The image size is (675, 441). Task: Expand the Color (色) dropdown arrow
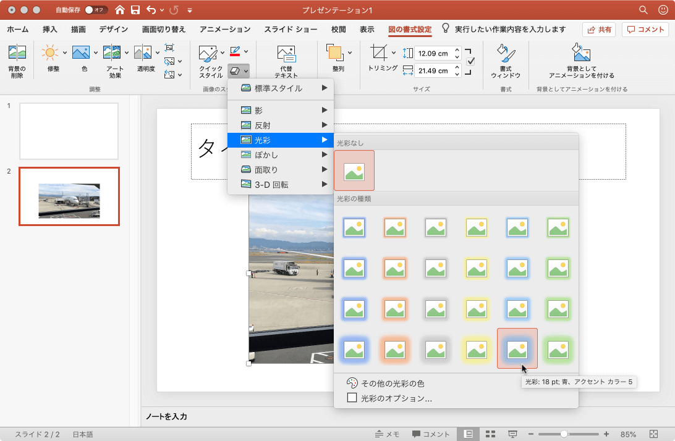pyautogui.click(x=96, y=52)
